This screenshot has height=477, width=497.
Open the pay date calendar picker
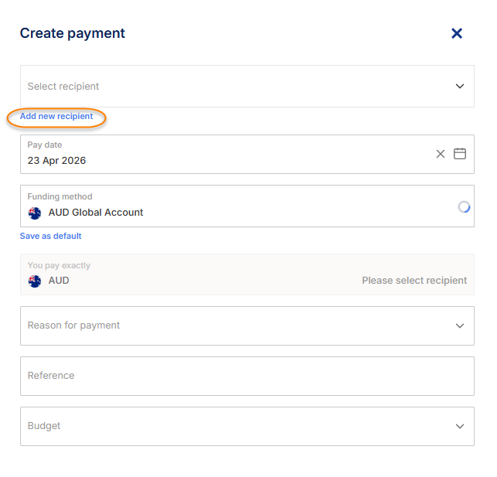(x=460, y=154)
